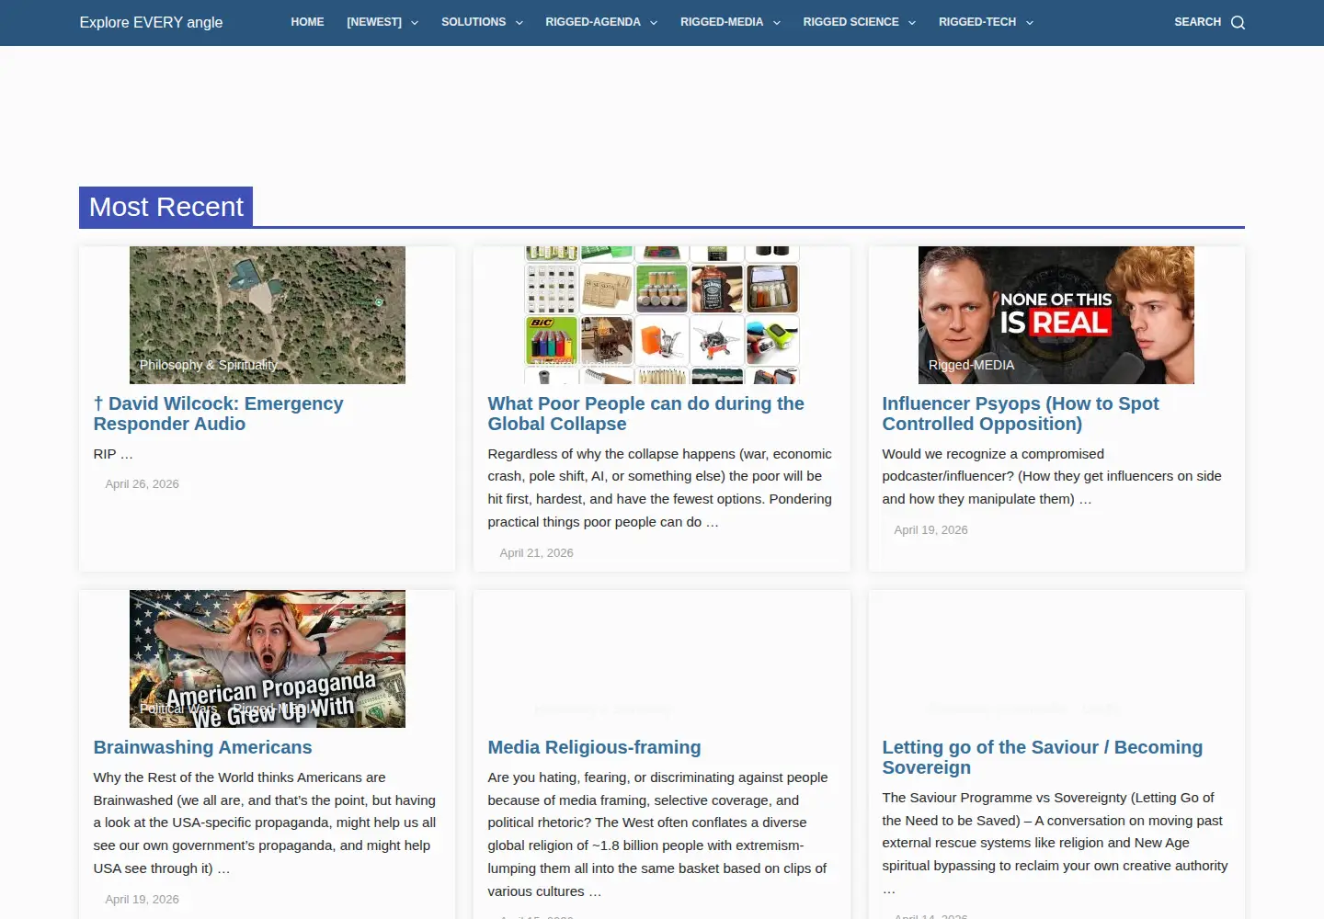The width and height of the screenshot is (1324, 919).
Task: Open the Brainwashing Americans article title
Action: click(x=202, y=747)
